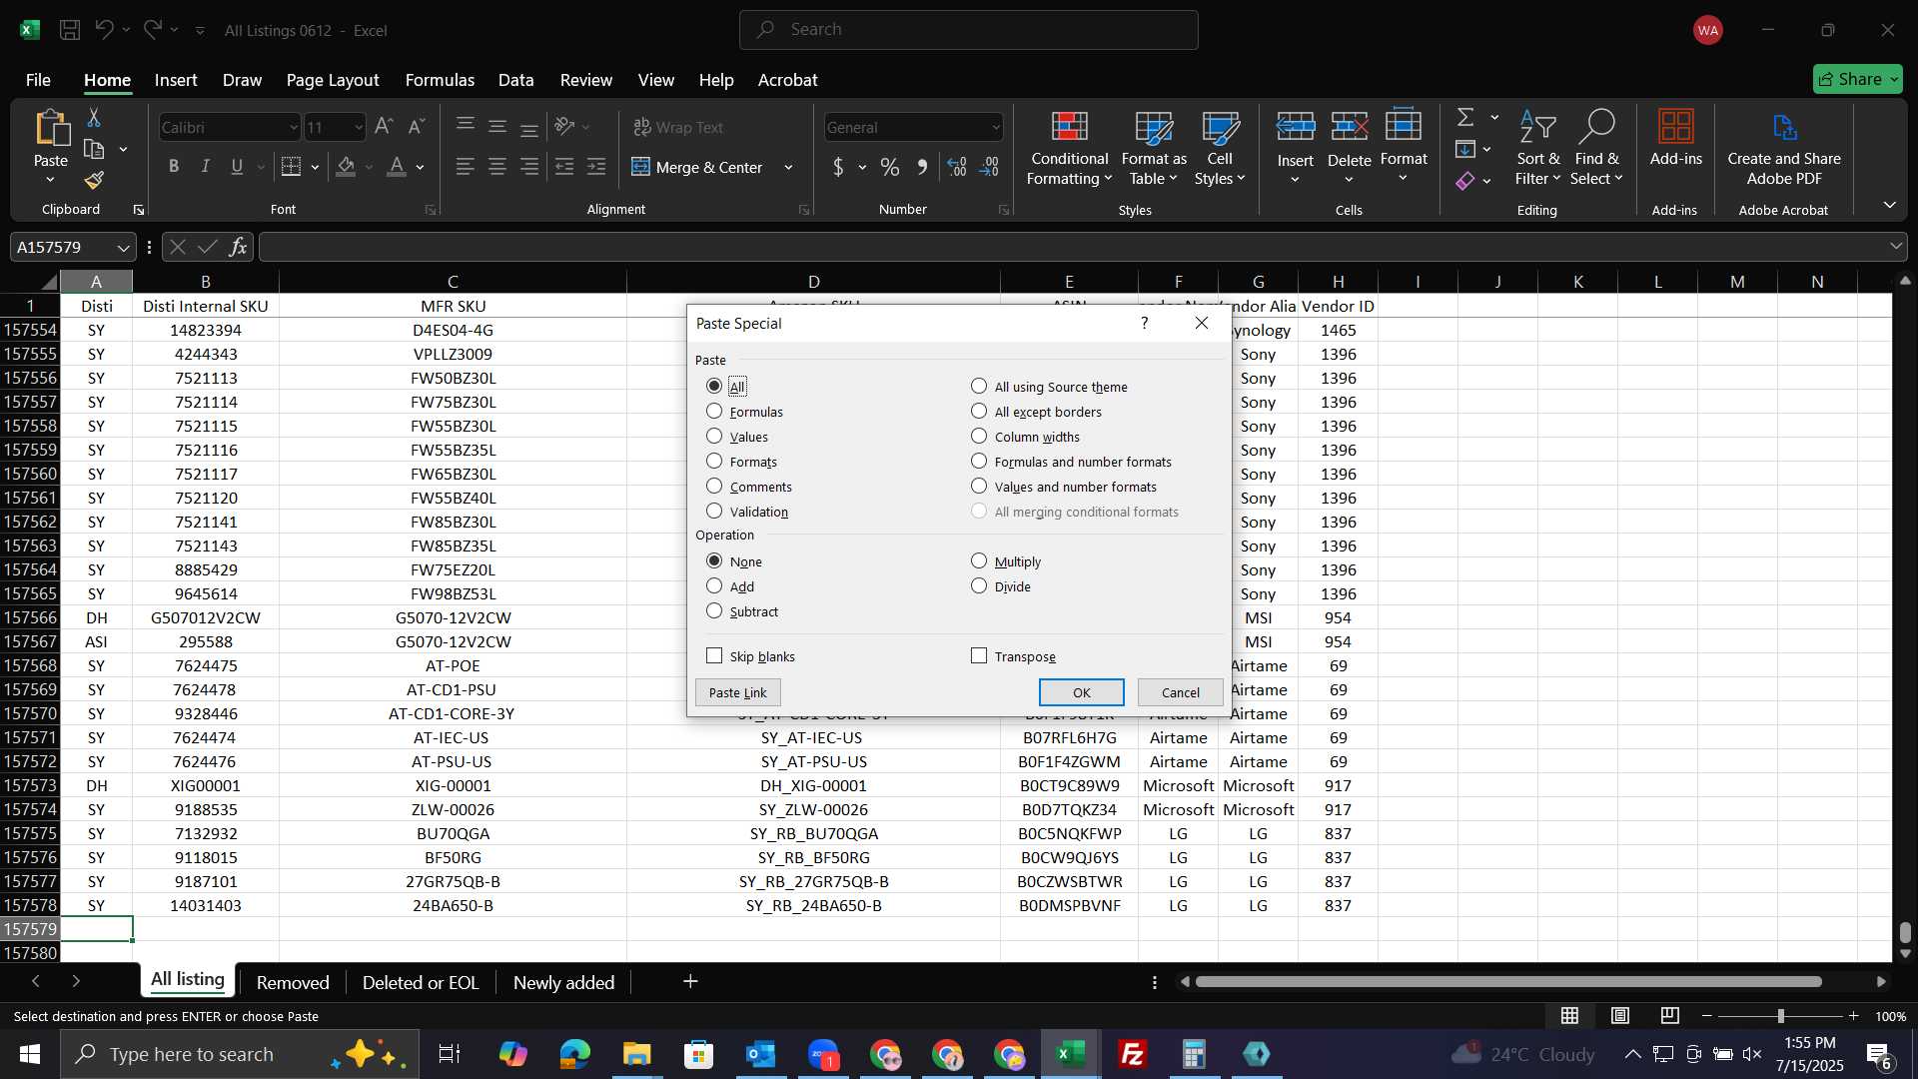
Task: Expand the formula bar chevron
Action: [1895, 247]
